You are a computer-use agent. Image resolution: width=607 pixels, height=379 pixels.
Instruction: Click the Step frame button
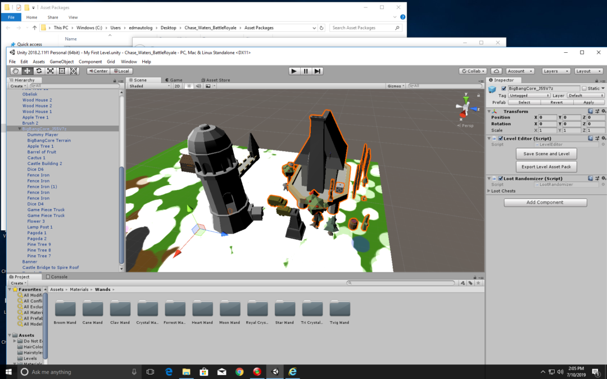[318, 71]
